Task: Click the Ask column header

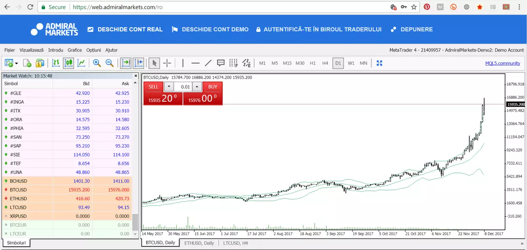Action: pyautogui.click(x=112, y=84)
